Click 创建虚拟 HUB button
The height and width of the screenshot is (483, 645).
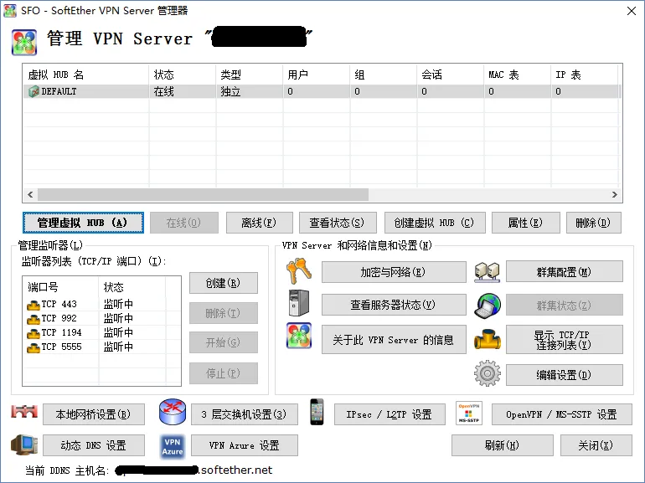(x=435, y=223)
